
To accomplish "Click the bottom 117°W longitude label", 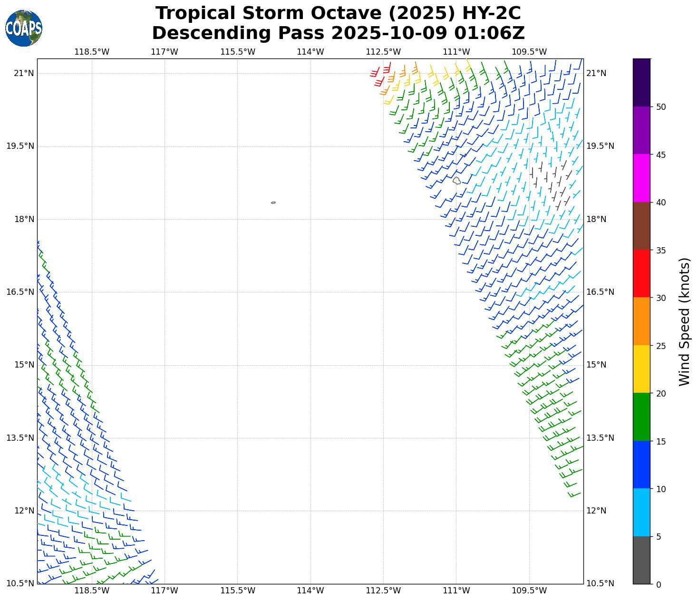I will click(x=165, y=591).
